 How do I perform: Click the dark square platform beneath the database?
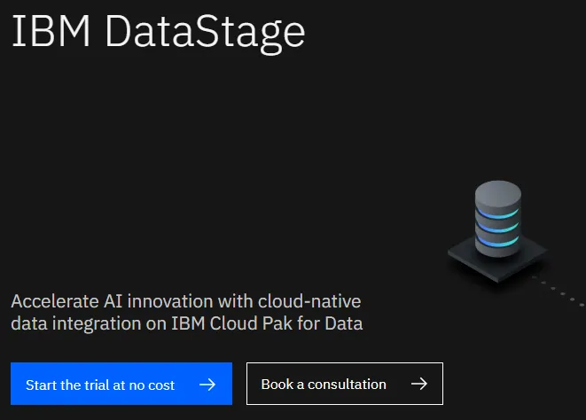click(x=498, y=261)
